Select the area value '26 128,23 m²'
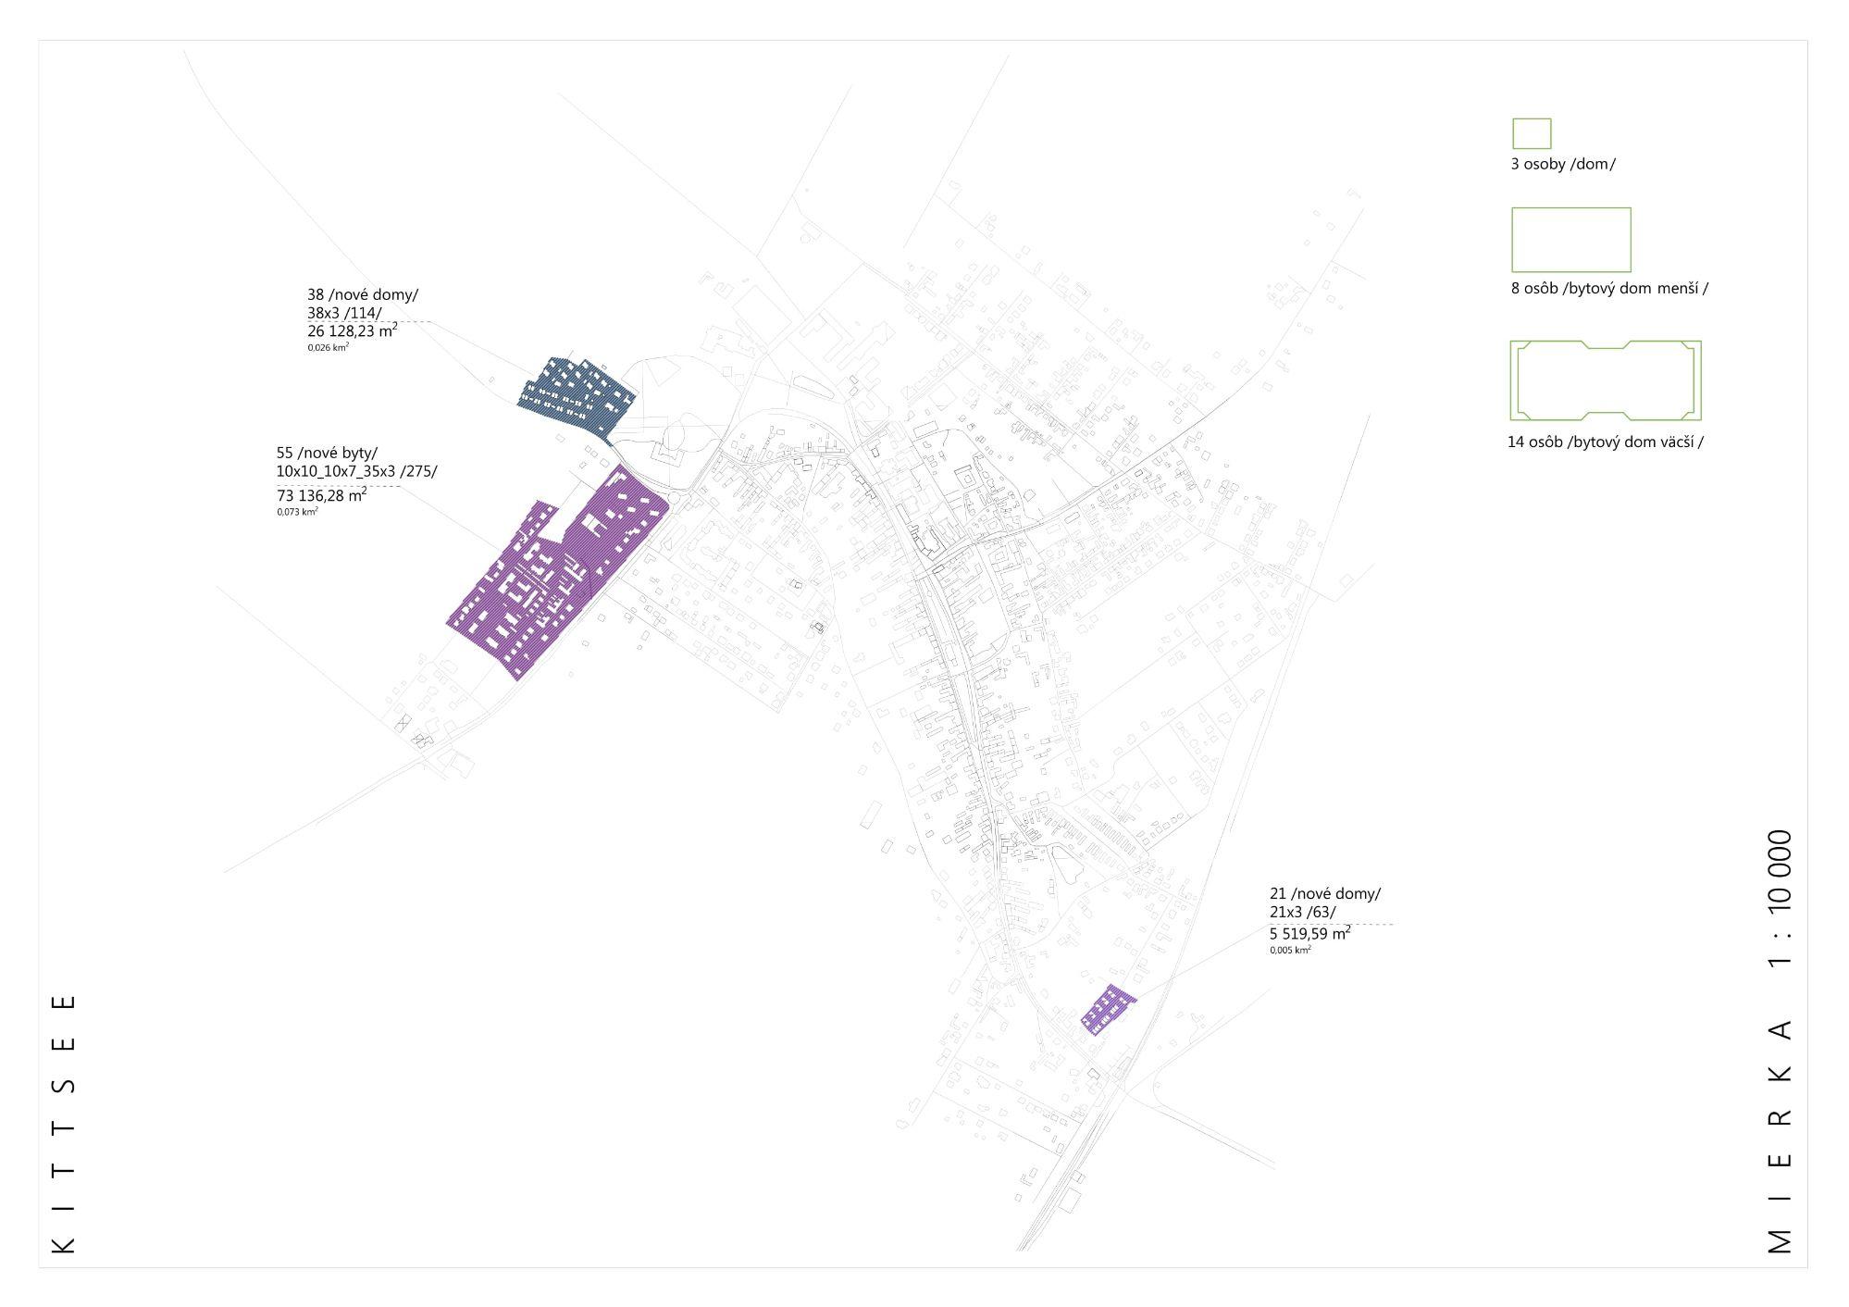Screen dimensions: 1849x1307 353,330
